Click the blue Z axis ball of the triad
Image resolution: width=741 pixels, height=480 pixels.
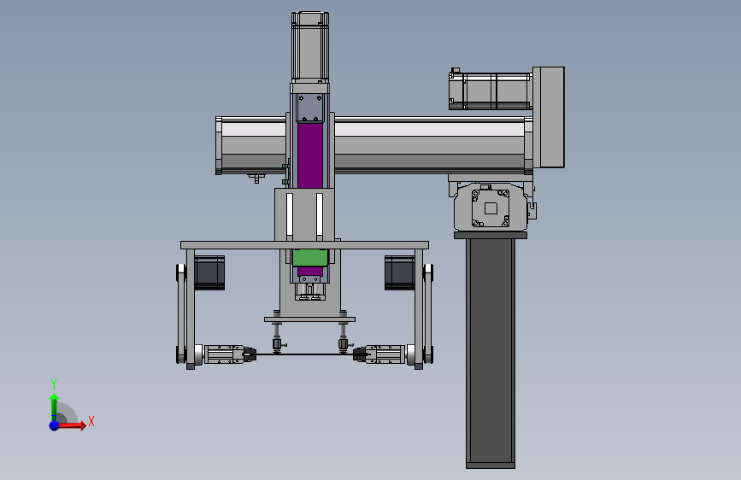pyautogui.click(x=55, y=425)
